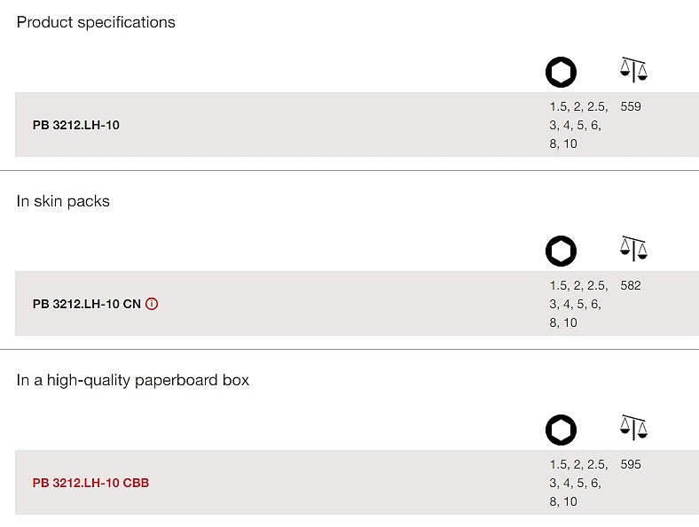Click the grey PB 3212.LH-10 CBB table row
Image resolution: width=699 pixels, height=527 pixels.
pyautogui.click(x=357, y=483)
